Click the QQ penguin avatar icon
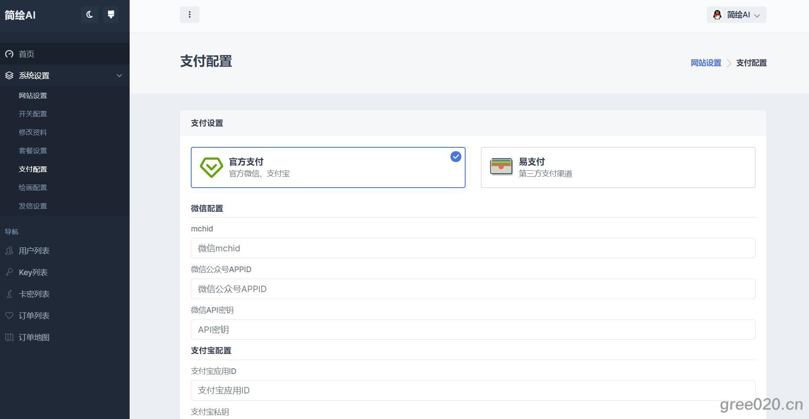 click(x=717, y=15)
